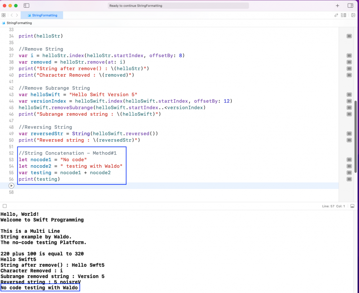Screen dimensions: 359x293
Task: Show result for line 46 print
Action: [349, 114]
